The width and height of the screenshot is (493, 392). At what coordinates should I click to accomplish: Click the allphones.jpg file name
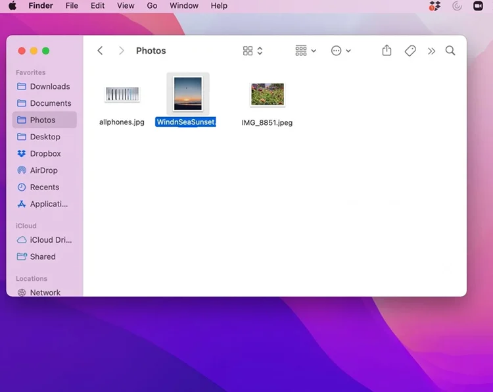[122, 122]
